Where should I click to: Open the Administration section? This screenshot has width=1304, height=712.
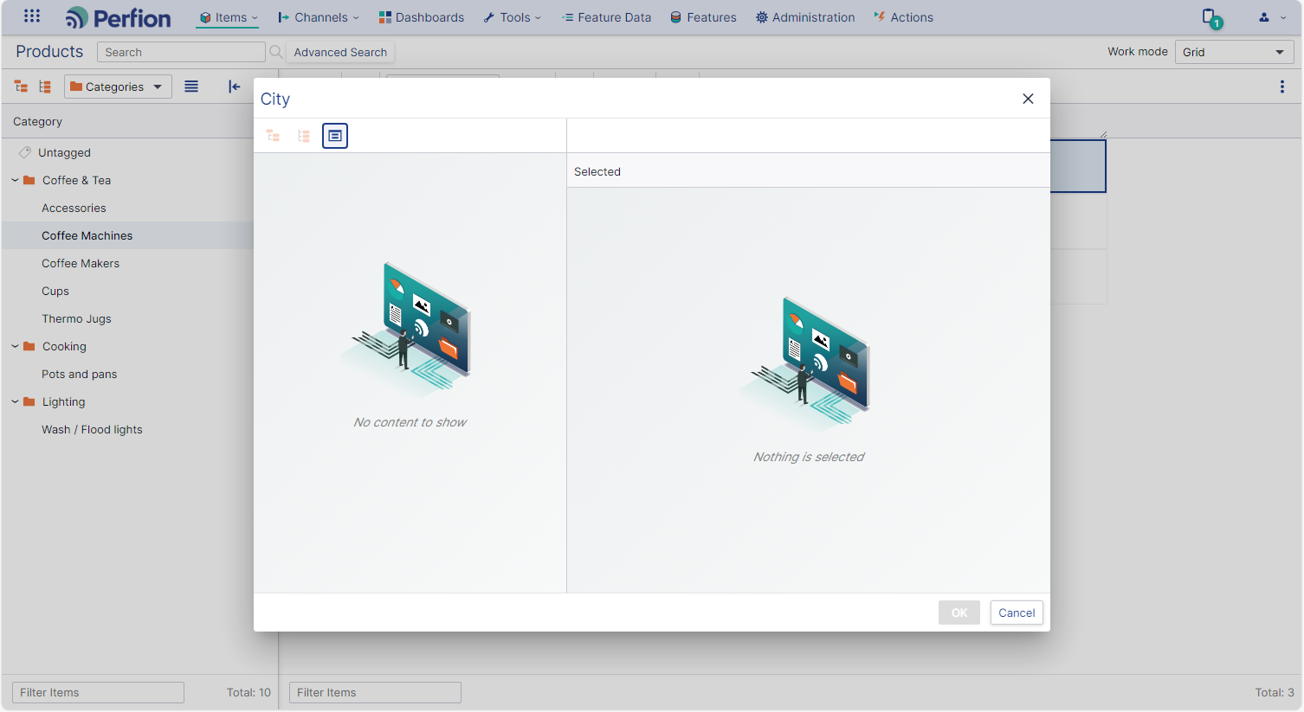coord(805,17)
